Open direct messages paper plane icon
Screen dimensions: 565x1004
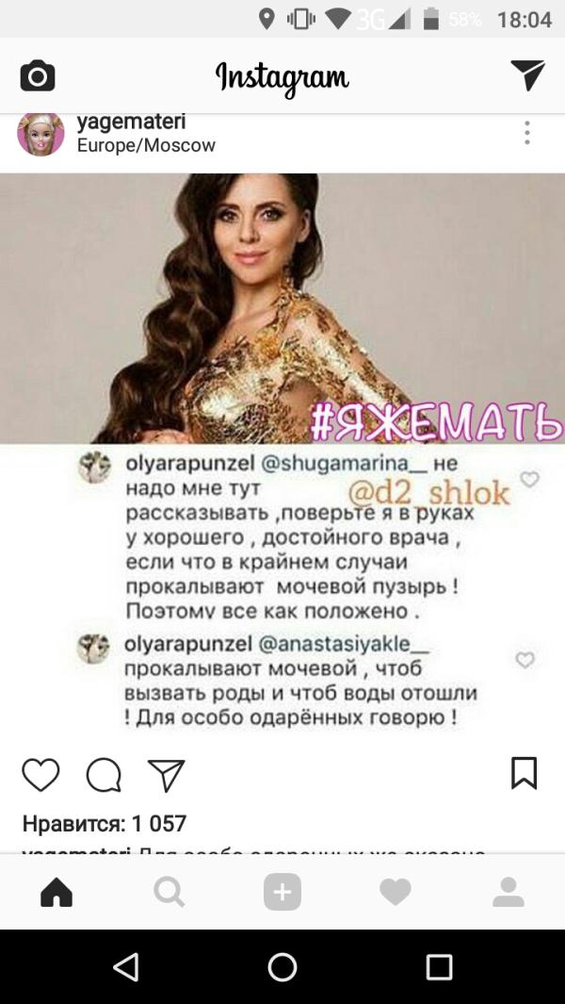pos(528,74)
